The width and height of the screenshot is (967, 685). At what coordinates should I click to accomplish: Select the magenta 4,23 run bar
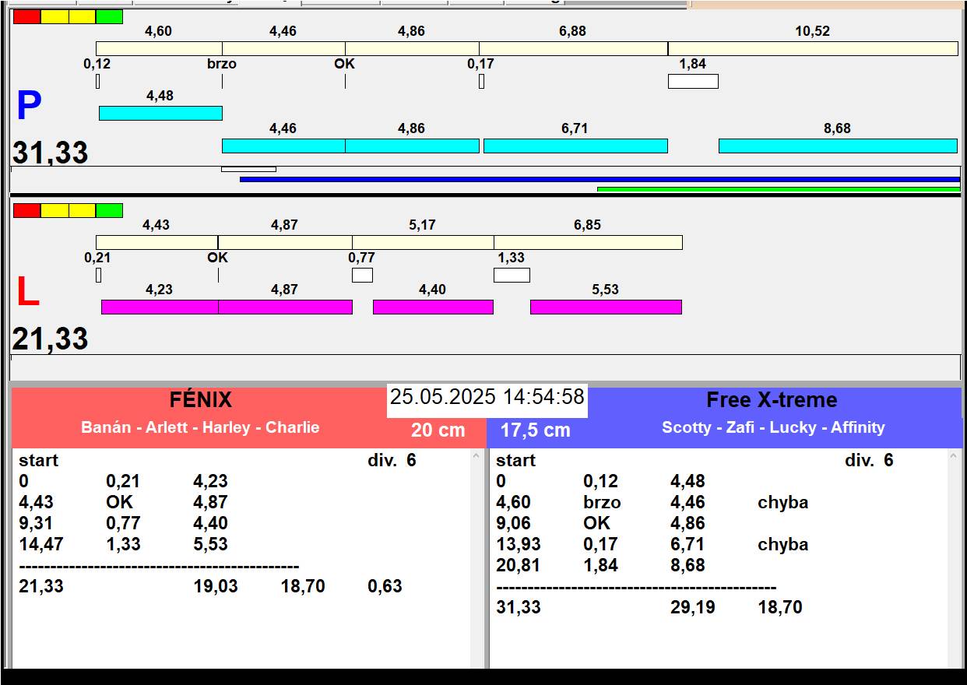(160, 307)
